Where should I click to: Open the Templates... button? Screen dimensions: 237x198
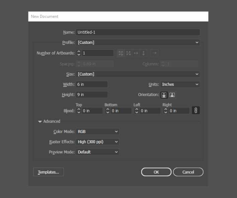pos(49,172)
